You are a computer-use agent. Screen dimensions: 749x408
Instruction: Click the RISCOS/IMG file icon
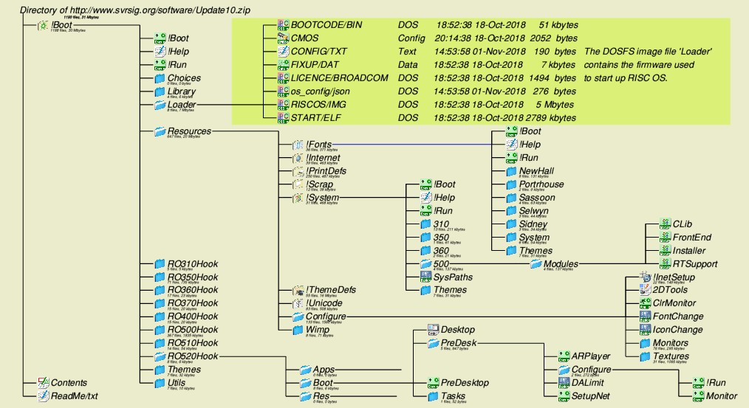[x=282, y=104]
